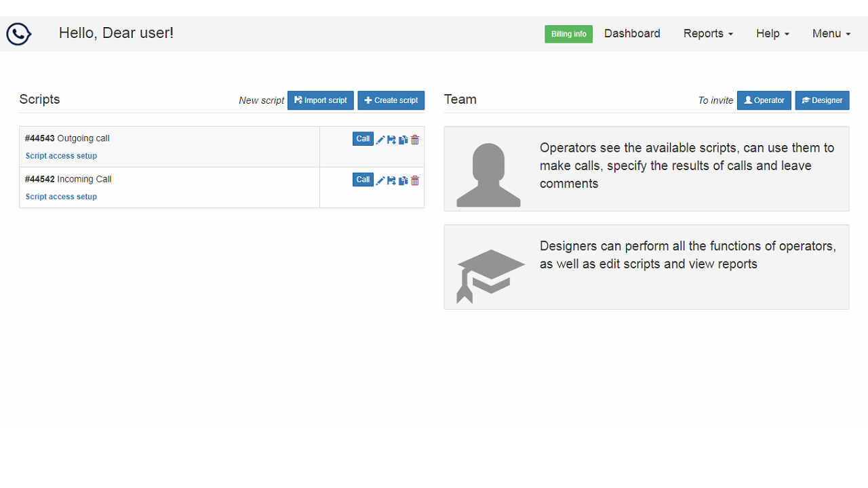Copy the Incoming Call script
Viewport: 868px width, 488px height.
(403, 180)
